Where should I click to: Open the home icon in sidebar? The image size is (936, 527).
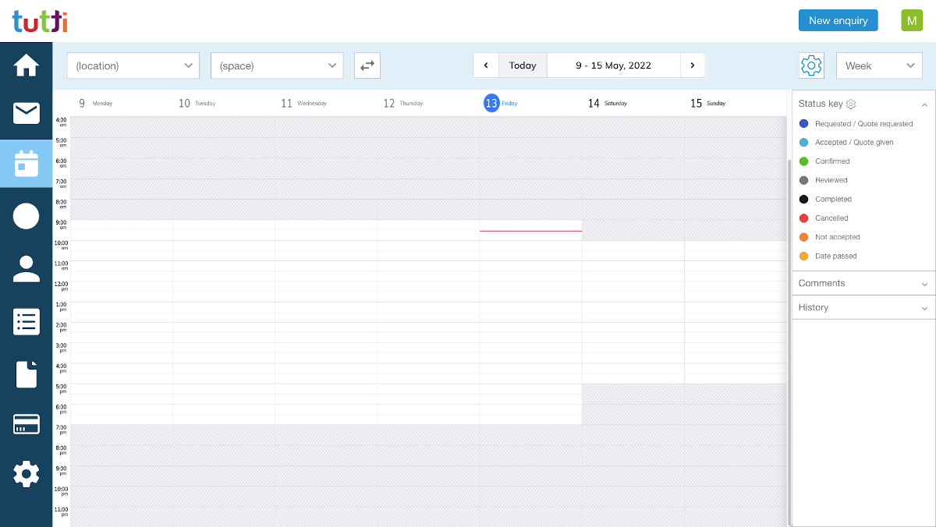click(x=26, y=66)
